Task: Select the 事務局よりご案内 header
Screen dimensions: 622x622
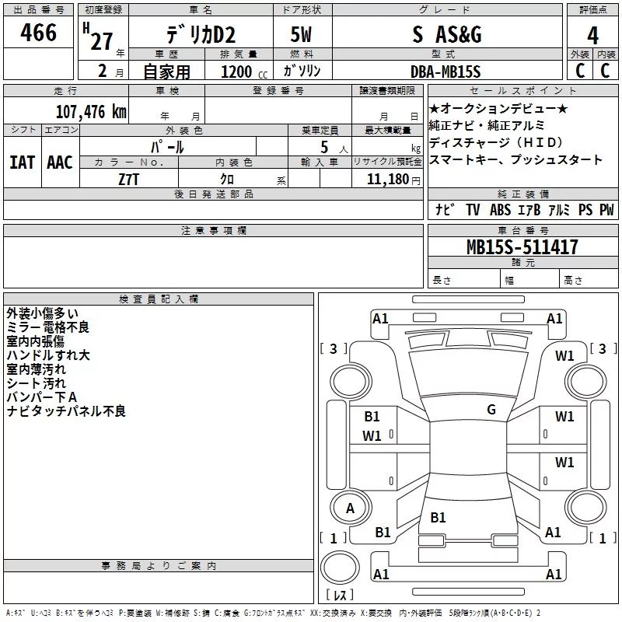Action: coord(159,566)
